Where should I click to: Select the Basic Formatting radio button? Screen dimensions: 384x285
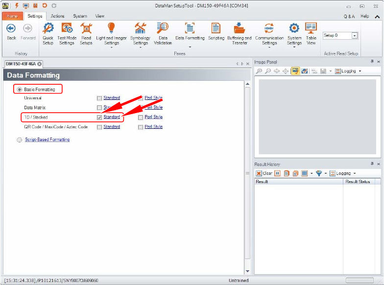(x=20, y=90)
